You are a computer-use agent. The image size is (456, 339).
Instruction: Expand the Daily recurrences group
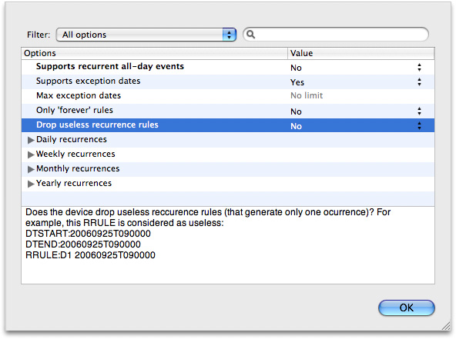coord(31,140)
